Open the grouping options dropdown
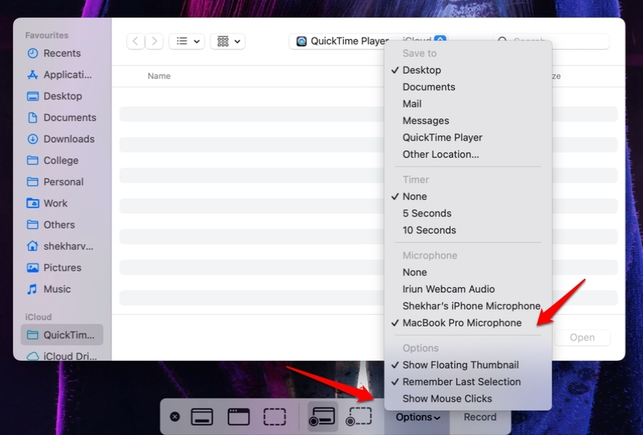The width and height of the screenshot is (643, 435). [228, 41]
